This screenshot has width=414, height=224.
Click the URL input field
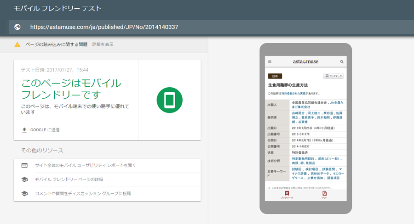tap(212, 27)
